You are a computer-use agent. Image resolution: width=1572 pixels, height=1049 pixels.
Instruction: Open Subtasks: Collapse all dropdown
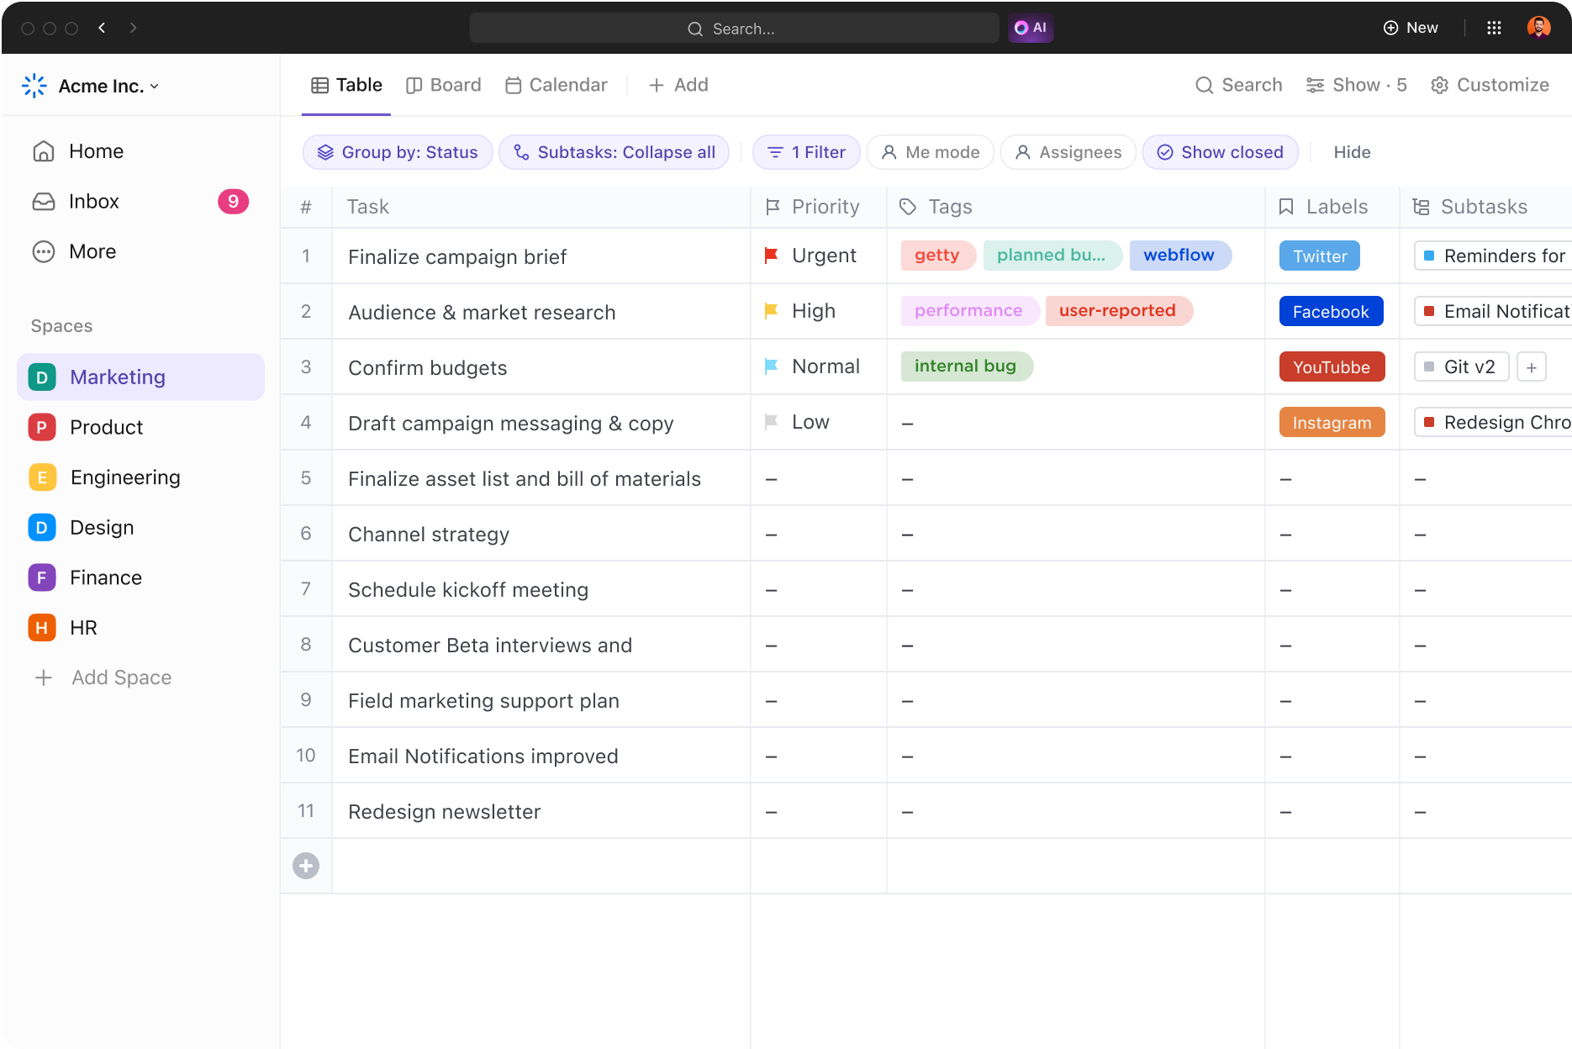pyautogui.click(x=614, y=152)
